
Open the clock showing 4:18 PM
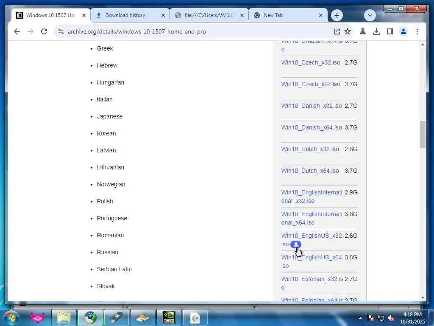pos(412,318)
